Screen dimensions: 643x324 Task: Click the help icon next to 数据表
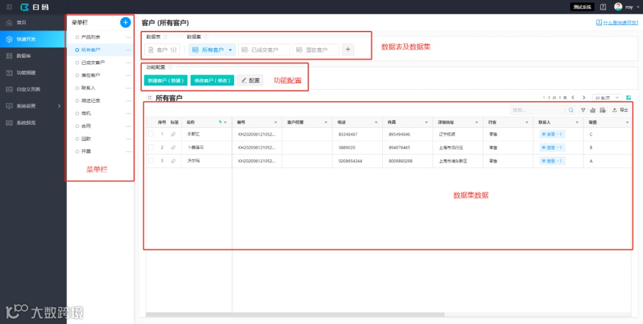pyautogui.click(x=166, y=37)
